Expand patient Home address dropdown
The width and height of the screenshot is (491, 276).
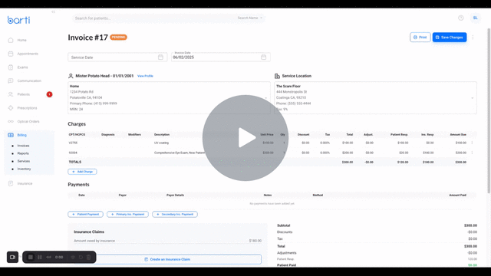click(x=266, y=98)
